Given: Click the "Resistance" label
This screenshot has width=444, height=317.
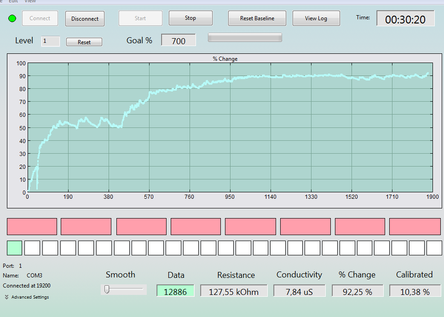Looking at the screenshot, I should [236, 275].
